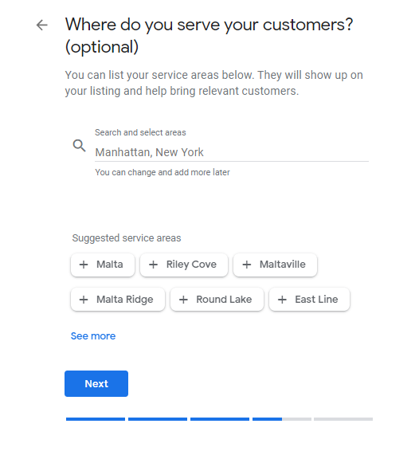Image resolution: width=419 pixels, height=455 pixels.
Task: Add Riley Cove as a service area
Action: pos(184,265)
